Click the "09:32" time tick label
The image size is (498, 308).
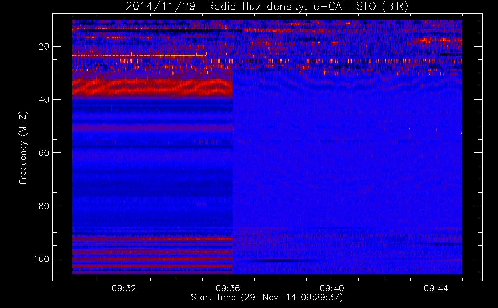(124, 289)
